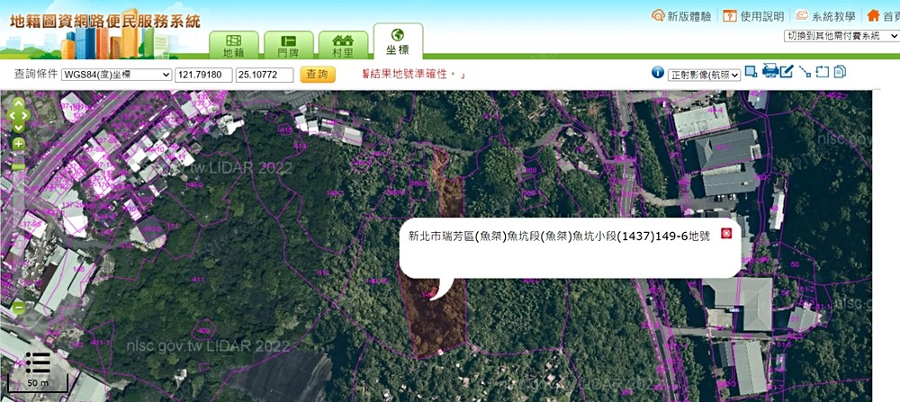900x402 pixels.
Task: Open the map legend list icon
Action: pos(37,362)
